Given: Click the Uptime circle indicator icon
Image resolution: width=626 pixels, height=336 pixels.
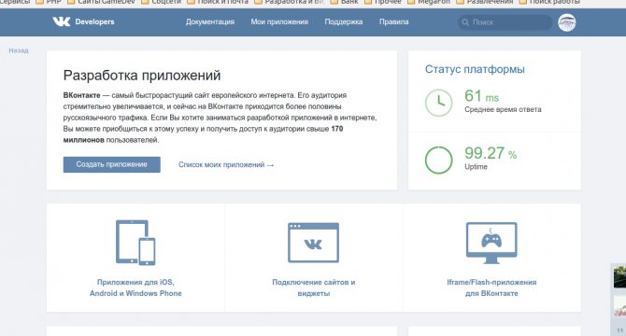Looking at the screenshot, I should coord(439,160).
